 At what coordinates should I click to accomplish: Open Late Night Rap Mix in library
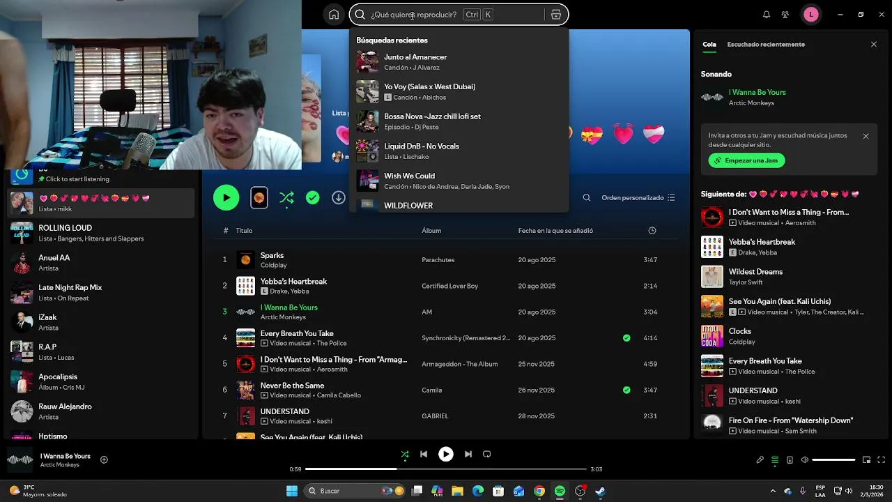click(x=102, y=292)
